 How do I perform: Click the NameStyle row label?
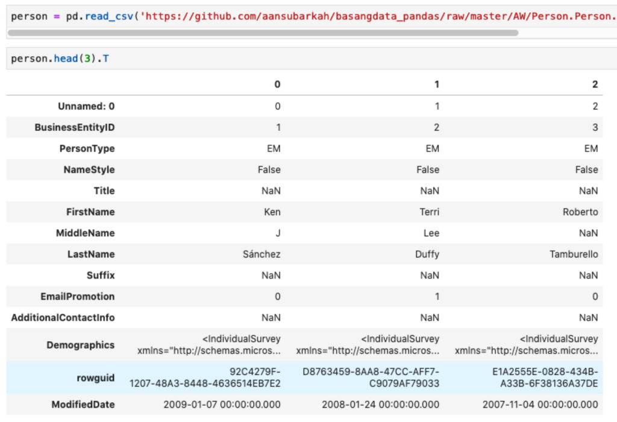click(x=89, y=169)
